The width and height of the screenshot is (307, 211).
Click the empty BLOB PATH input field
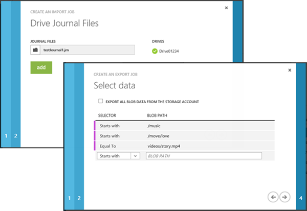[203, 156]
